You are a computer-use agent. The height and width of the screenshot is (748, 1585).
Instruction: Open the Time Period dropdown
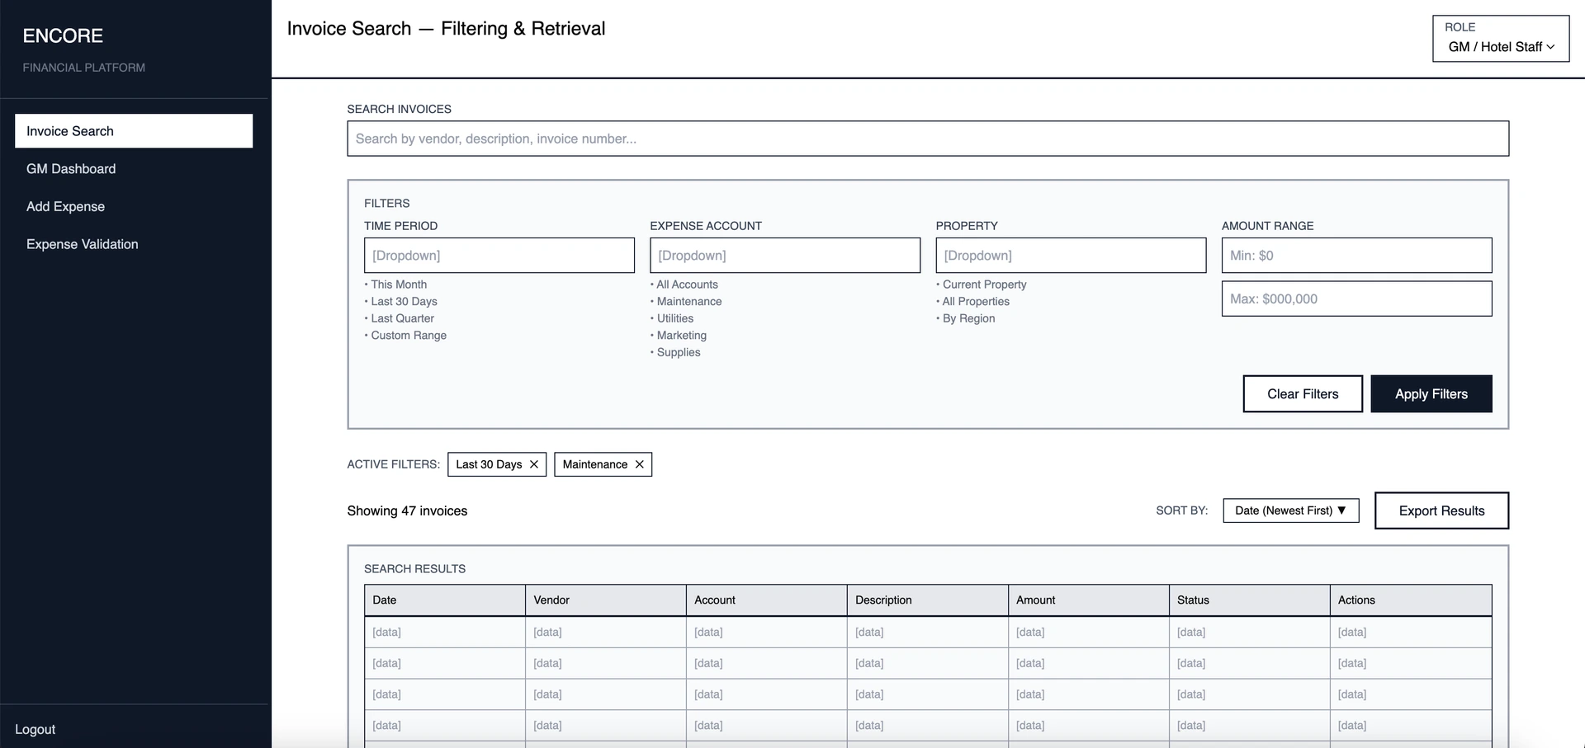(x=499, y=255)
